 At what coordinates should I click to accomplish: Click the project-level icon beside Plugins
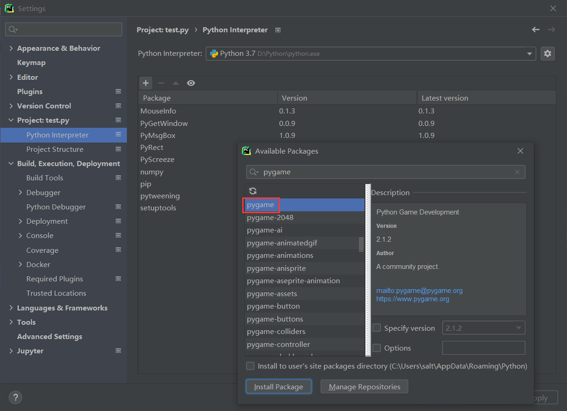119,91
